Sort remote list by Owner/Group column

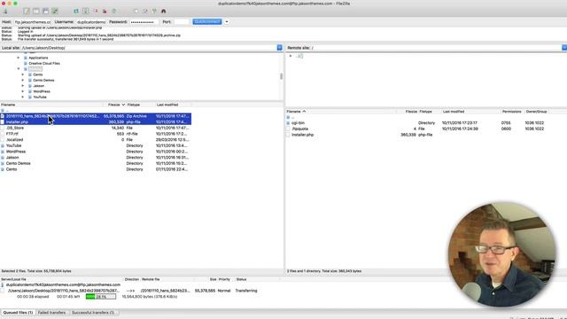click(x=536, y=112)
